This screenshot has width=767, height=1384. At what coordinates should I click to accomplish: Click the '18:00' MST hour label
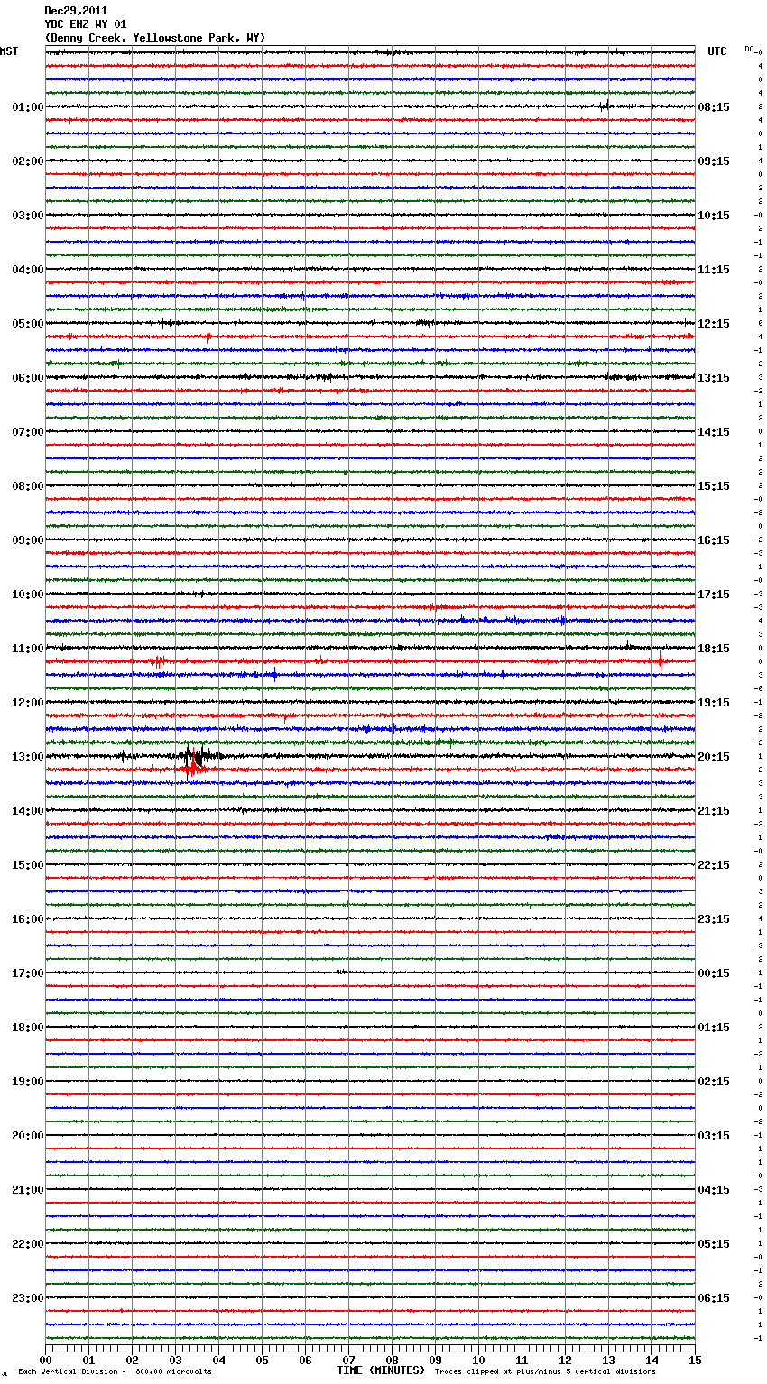tap(28, 1028)
